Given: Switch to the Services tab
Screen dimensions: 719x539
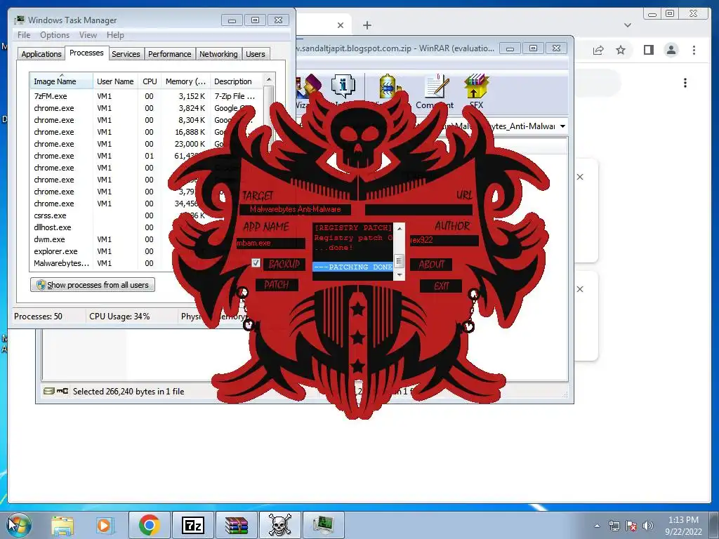Looking at the screenshot, I should [126, 54].
